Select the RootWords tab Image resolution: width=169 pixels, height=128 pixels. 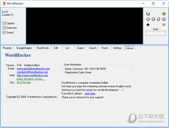(x=43, y=48)
